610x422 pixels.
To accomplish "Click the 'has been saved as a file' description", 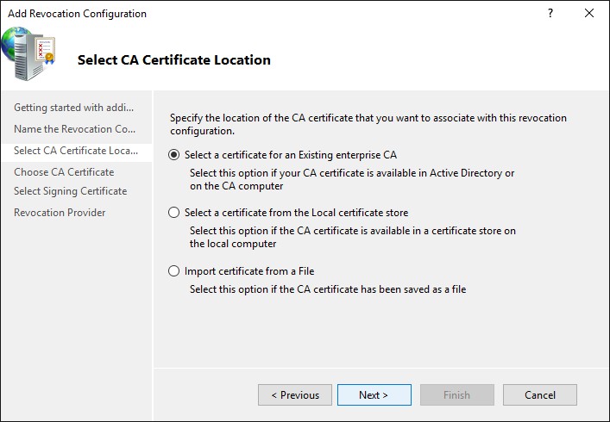I will coord(328,289).
